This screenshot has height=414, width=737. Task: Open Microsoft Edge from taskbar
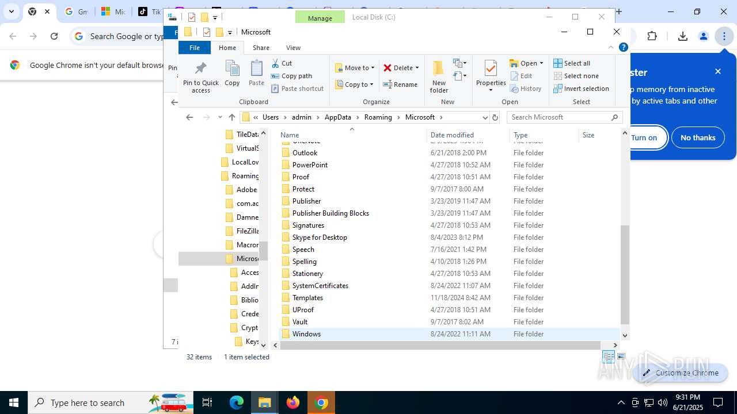point(237,402)
